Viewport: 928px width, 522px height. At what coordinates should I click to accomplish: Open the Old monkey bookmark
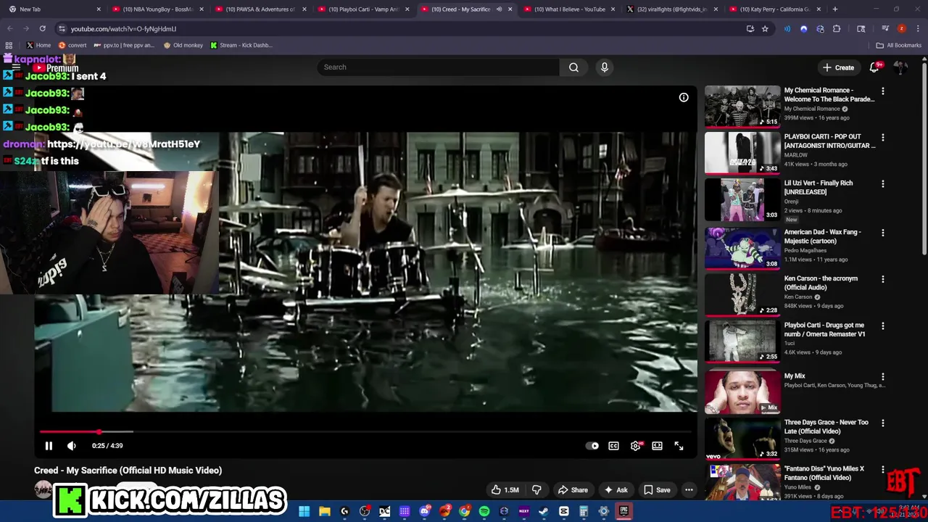183,45
